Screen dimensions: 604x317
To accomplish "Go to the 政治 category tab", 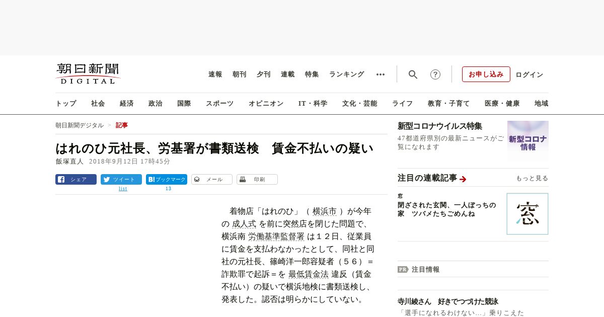I will [x=156, y=104].
